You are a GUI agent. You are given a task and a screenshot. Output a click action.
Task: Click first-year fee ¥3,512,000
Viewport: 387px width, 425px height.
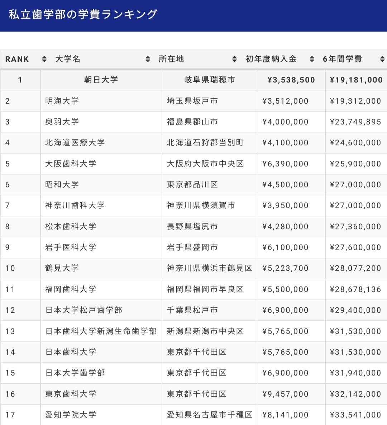coord(286,101)
